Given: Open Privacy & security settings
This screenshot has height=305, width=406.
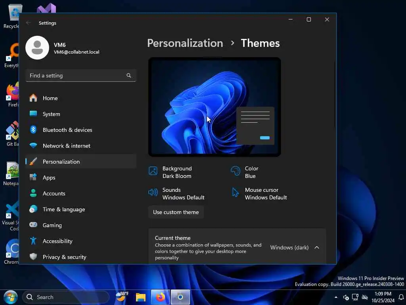Looking at the screenshot, I should [81, 257].
